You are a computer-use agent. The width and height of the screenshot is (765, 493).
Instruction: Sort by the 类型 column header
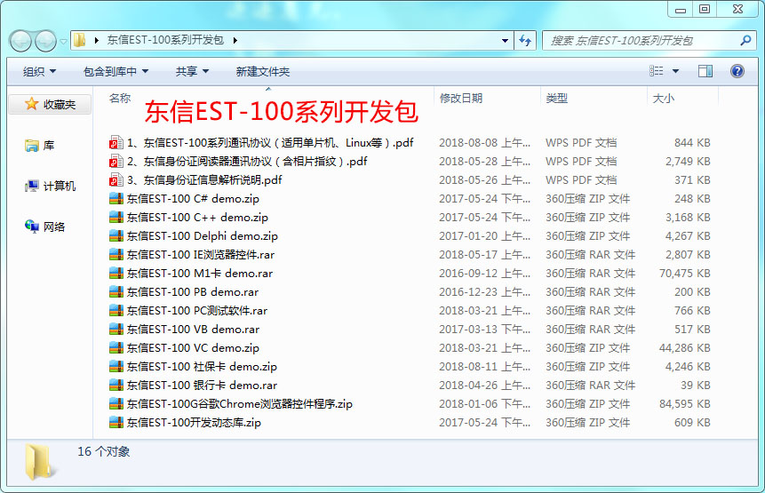(556, 98)
